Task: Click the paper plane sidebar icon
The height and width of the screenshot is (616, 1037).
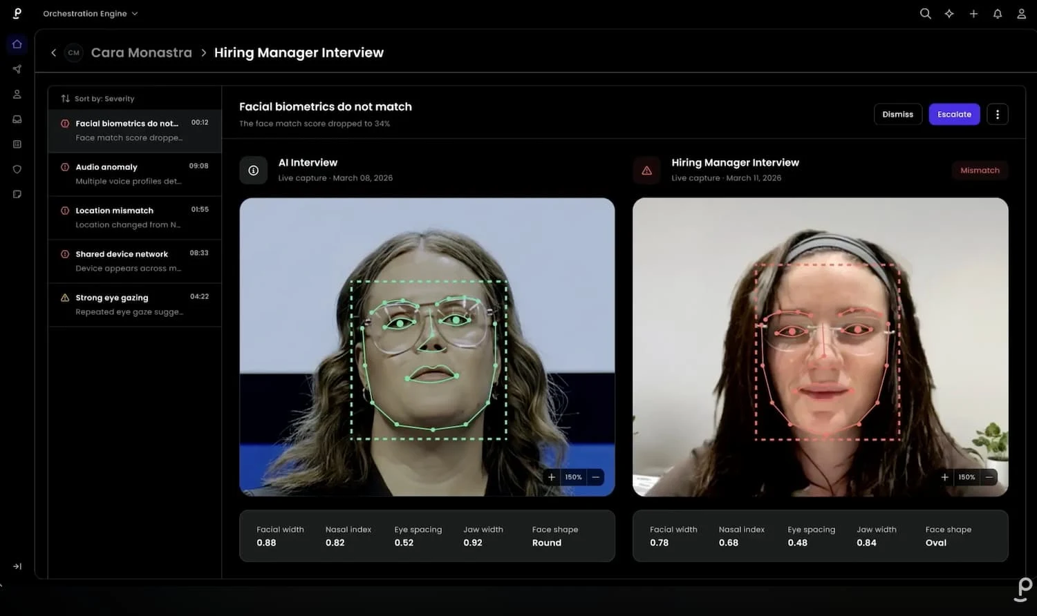Action: 17,69
